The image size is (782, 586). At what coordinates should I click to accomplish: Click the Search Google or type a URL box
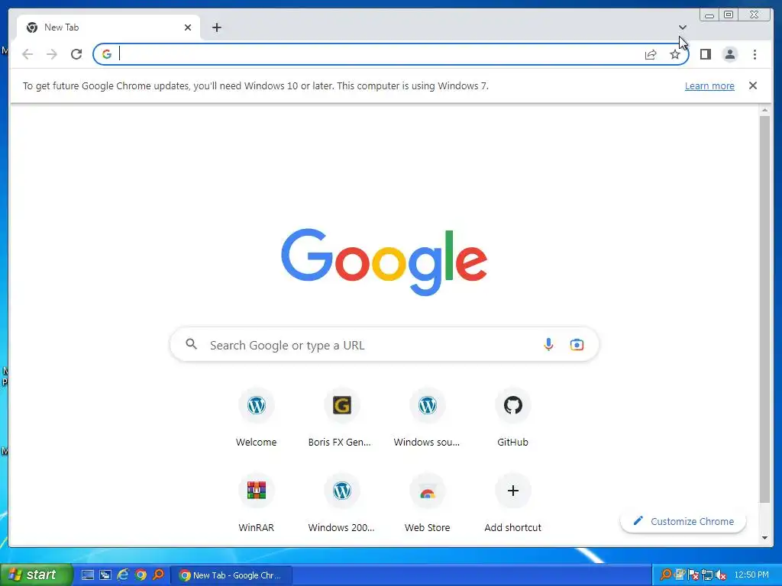384,344
